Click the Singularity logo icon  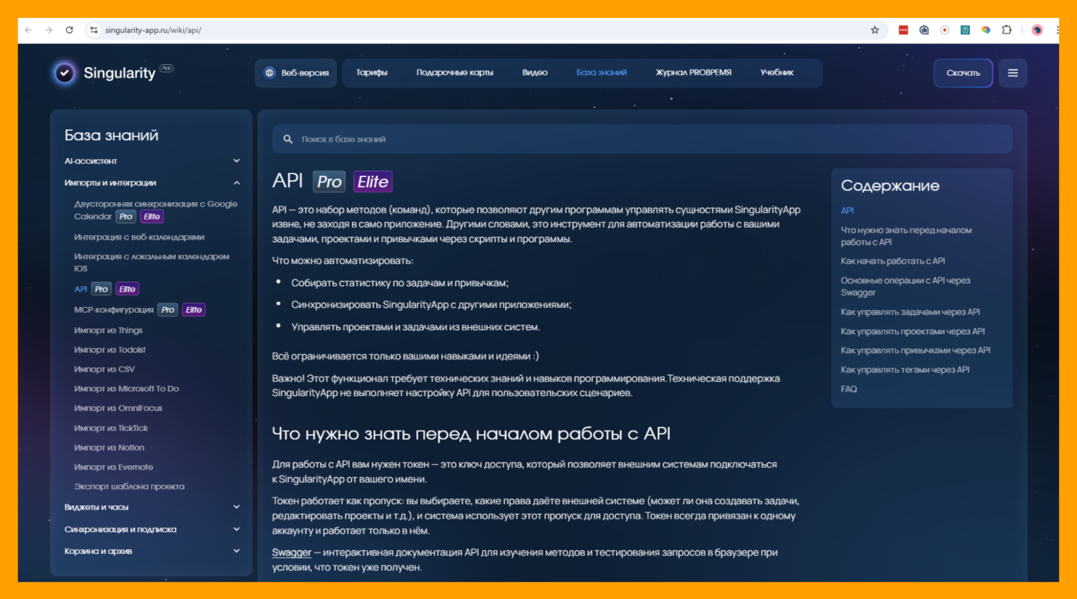(65, 73)
